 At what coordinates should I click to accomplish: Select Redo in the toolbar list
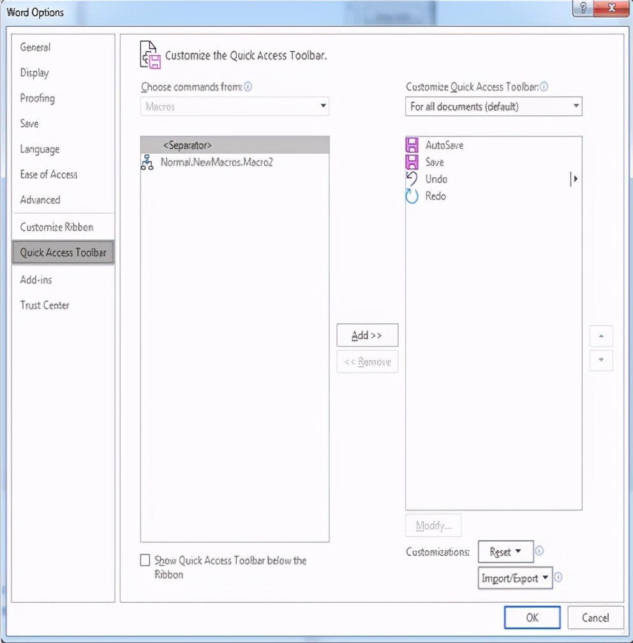click(493, 196)
